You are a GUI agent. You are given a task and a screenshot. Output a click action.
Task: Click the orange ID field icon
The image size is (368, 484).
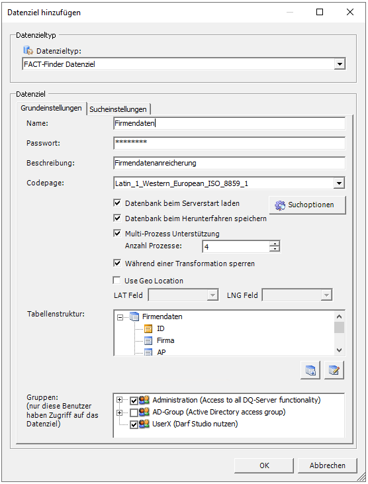pos(148,329)
